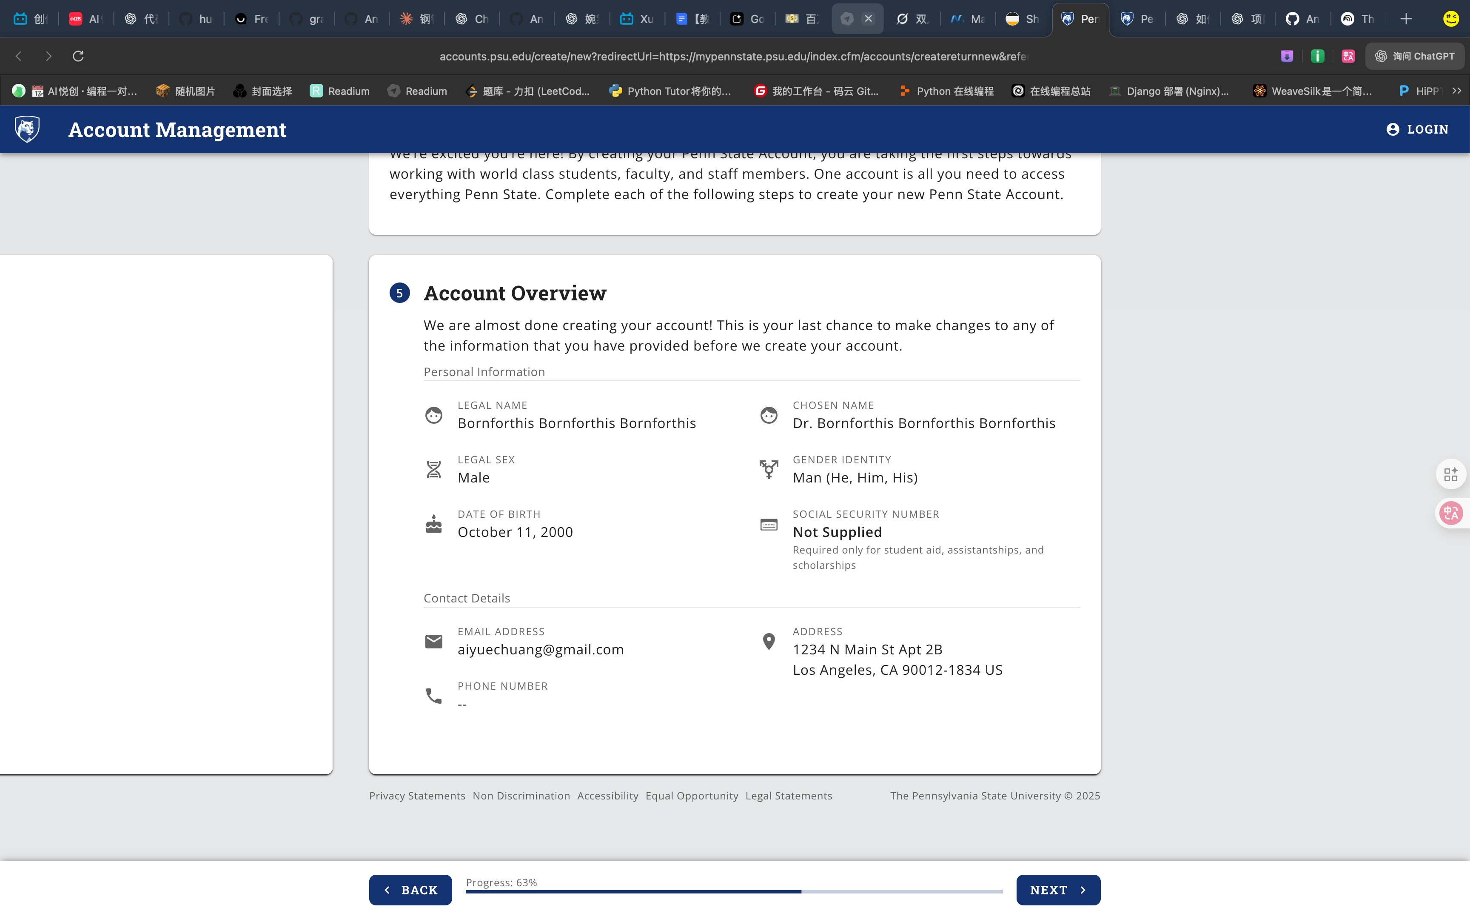Switch to the Go tab
Viewport: 1470px width, 919px height.
(748, 19)
